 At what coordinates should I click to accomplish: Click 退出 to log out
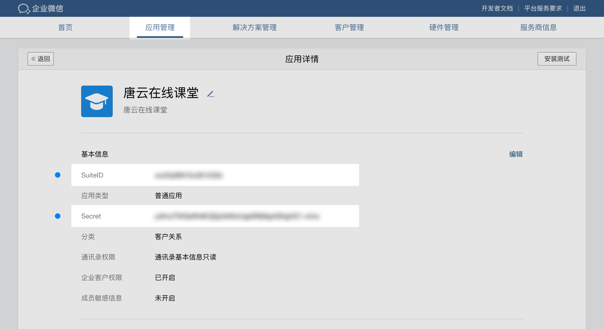(x=579, y=8)
